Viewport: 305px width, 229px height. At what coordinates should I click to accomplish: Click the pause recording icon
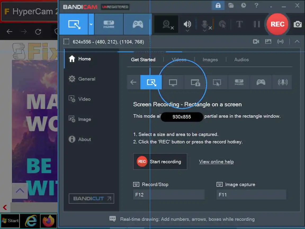tap(257, 24)
